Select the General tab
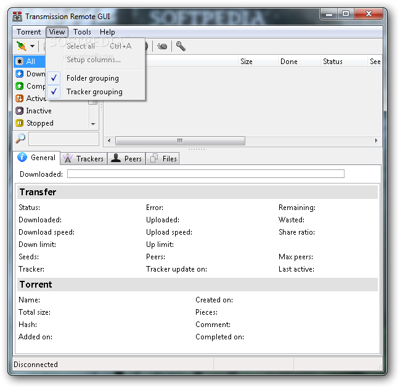Screen dimensions: 400x388 (36, 158)
